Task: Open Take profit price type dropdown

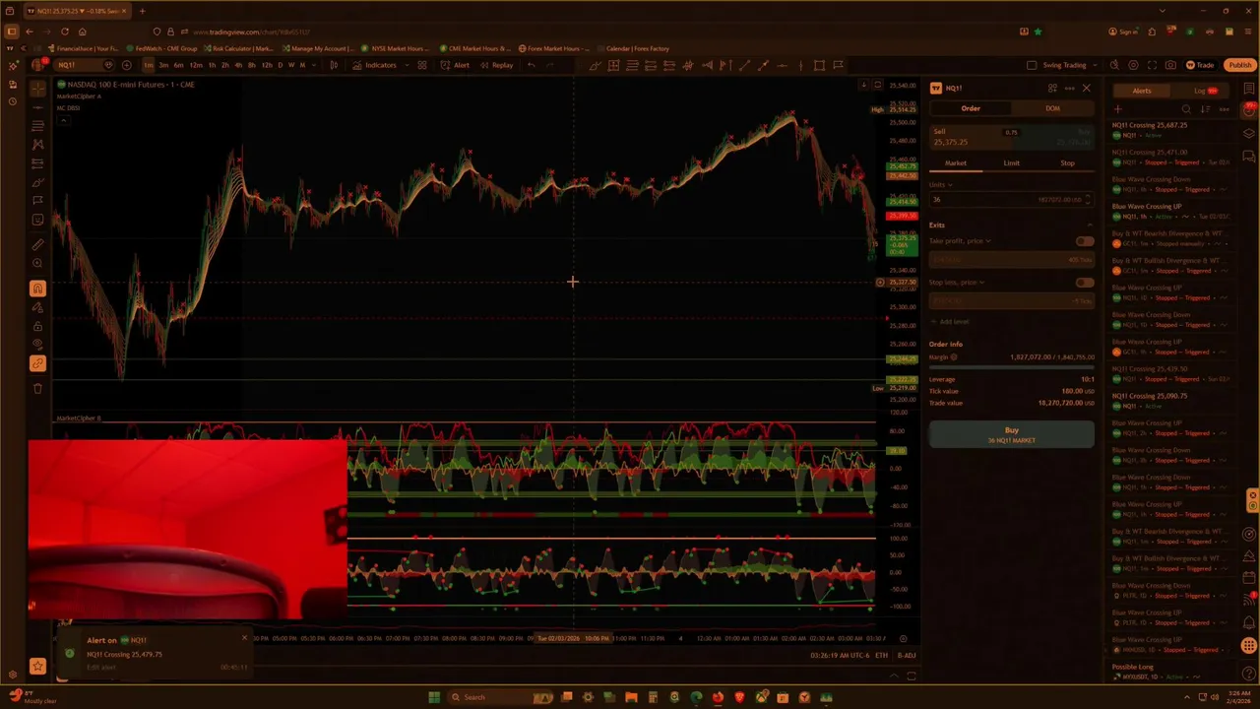Action: tap(960, 241)
